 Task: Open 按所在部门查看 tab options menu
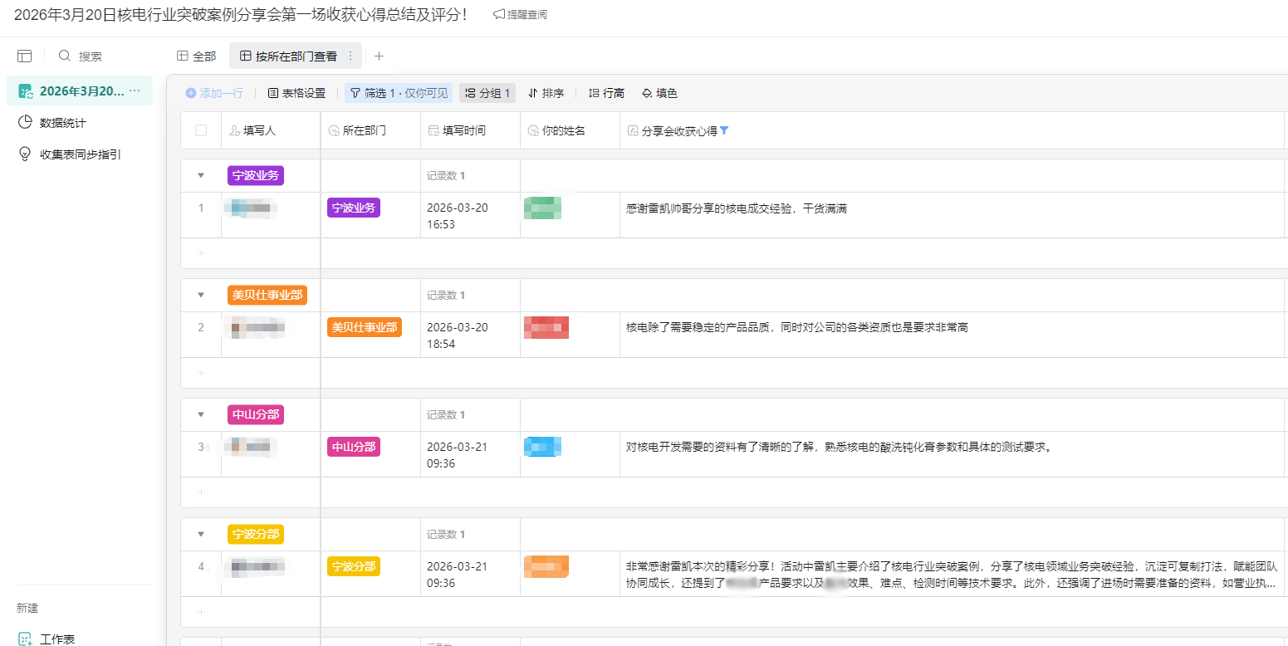point(350,56)
